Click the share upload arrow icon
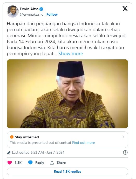The image size is (136, 179). pos(52,163)
